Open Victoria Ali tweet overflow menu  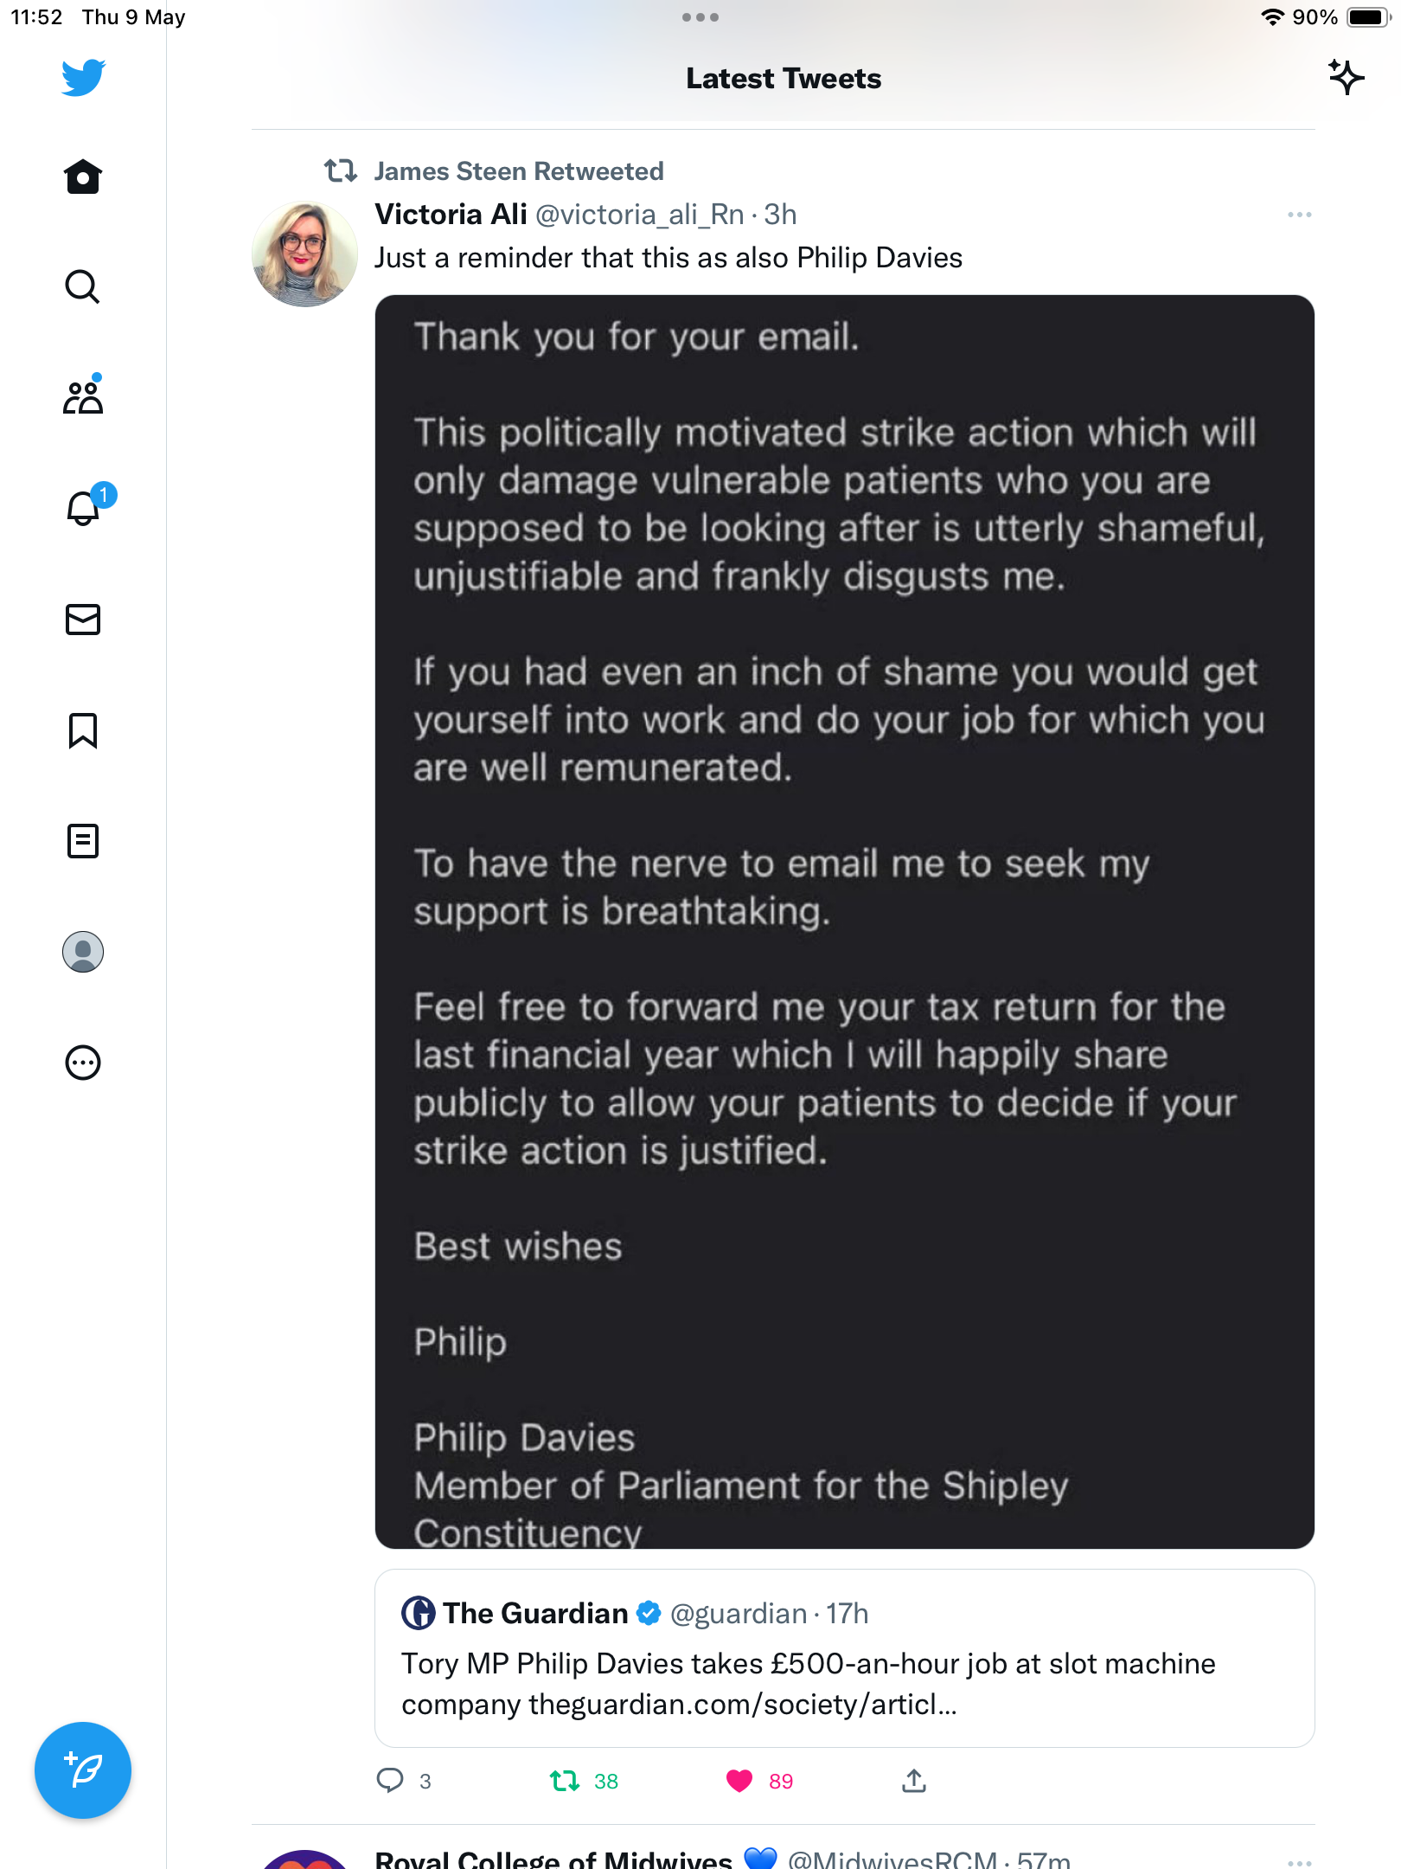click(1299, 215)
